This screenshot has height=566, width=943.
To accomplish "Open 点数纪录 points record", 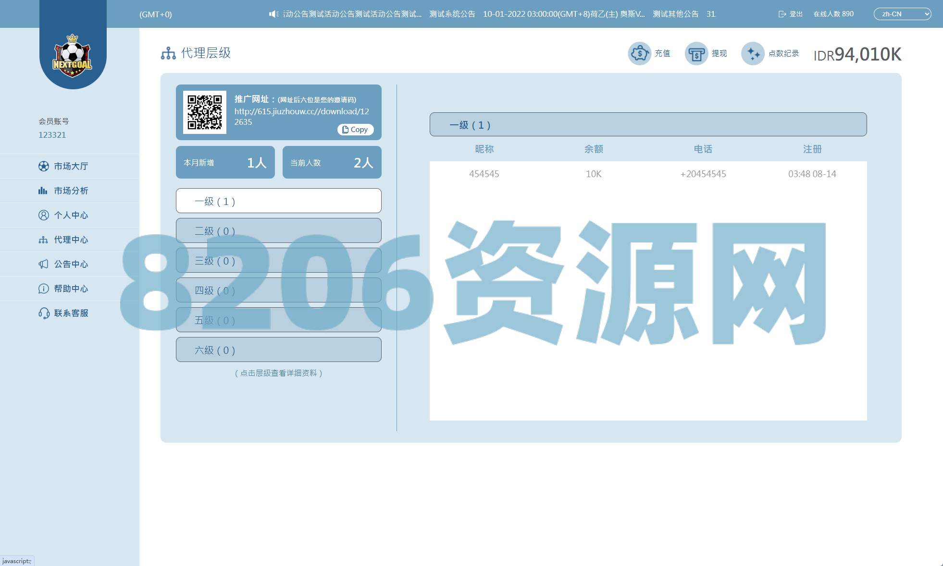I will pyautogui.click(x=783, y=53).
